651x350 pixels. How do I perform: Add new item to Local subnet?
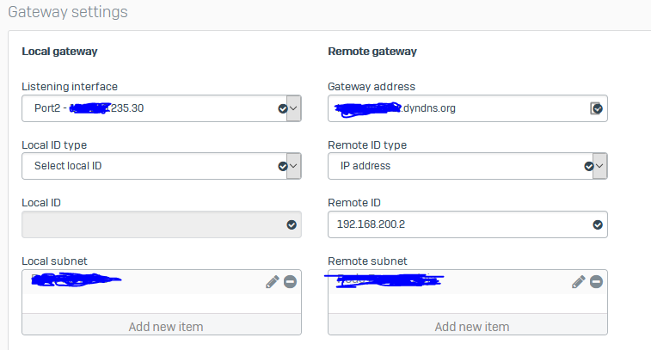pyautogui.click(x=162, y=326)
